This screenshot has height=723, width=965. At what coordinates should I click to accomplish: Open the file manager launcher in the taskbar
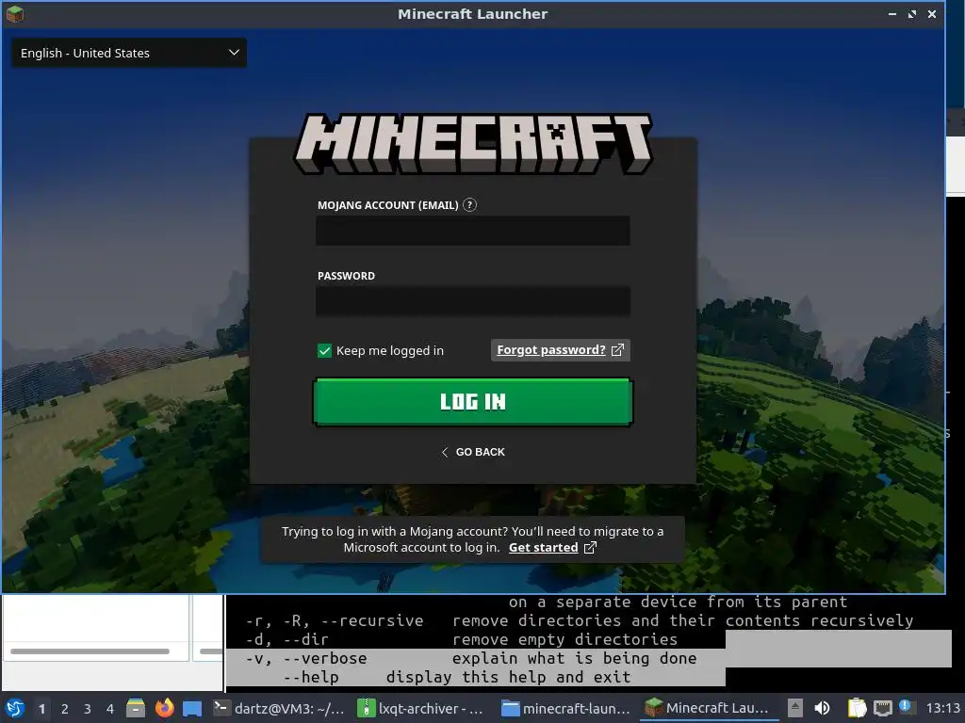pos(136,709)
